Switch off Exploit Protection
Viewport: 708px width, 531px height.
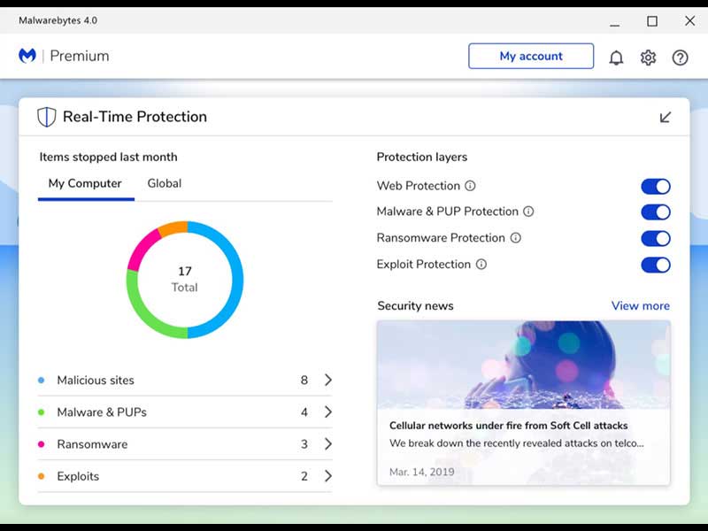pyautogui.click(x=655, y=265)
